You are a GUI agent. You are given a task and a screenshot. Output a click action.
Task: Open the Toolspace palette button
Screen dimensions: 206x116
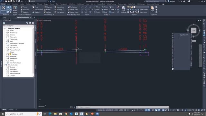coord(4,9)
